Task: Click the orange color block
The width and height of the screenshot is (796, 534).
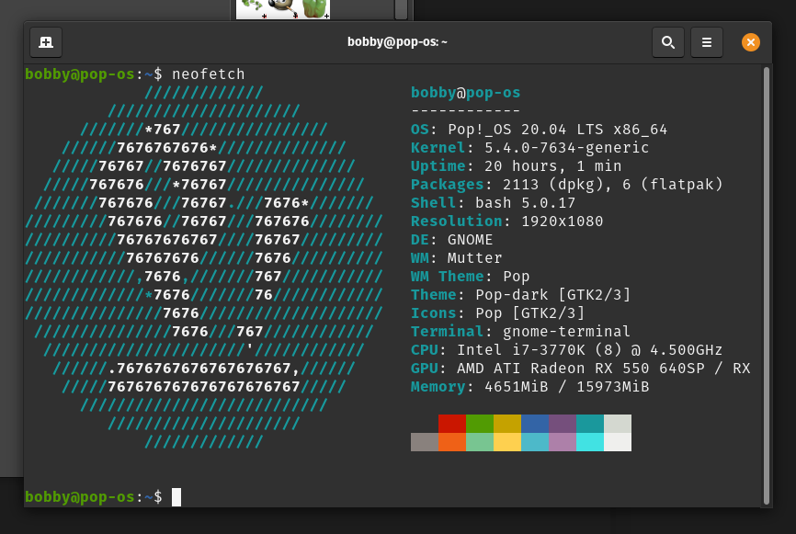Action: [x=452, y=442]
